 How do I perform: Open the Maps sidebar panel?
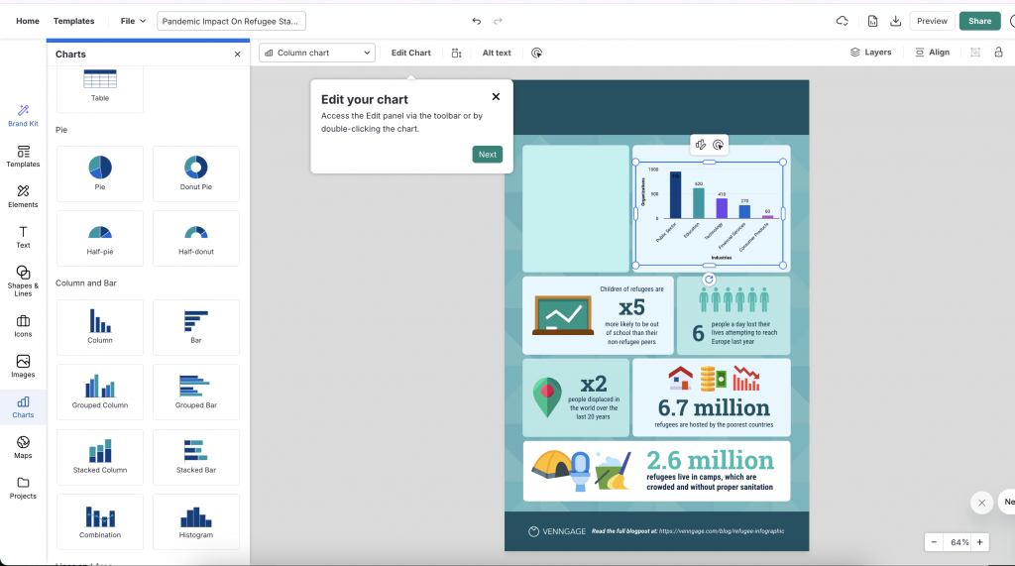tap(23, 447)
